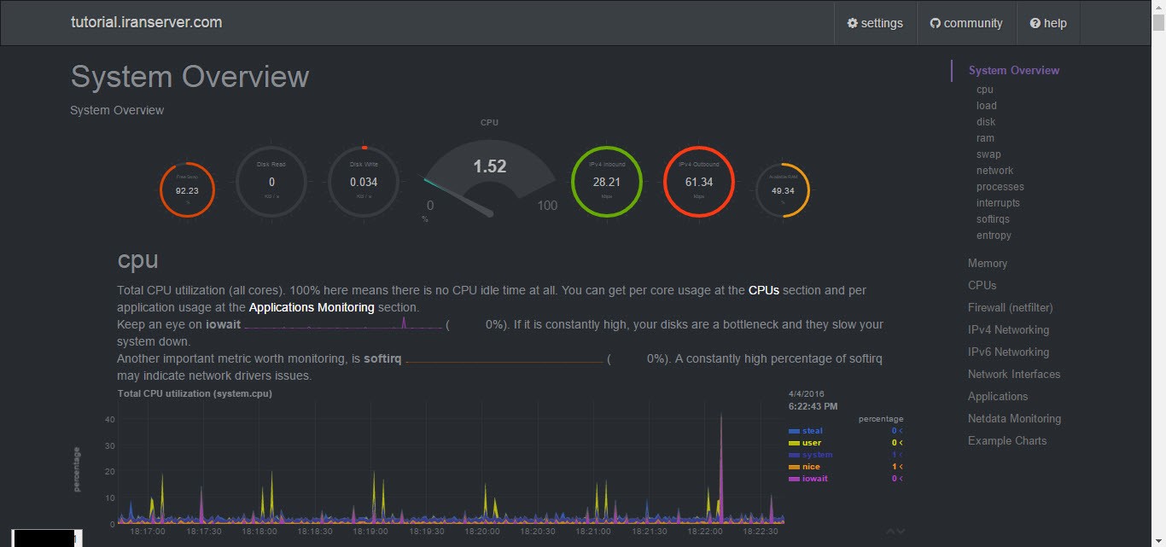Open settings via the gear icon
Viewport: 1166px width, 547px height.
coord(852,23)
